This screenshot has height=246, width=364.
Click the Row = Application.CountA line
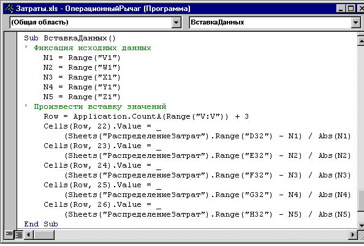146,116
